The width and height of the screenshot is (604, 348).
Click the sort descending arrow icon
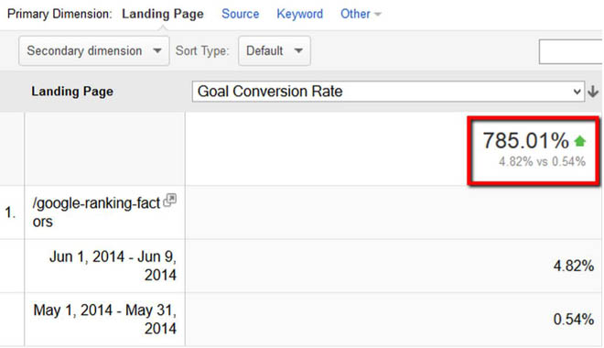pyautogui.click(x=593, y=92)
